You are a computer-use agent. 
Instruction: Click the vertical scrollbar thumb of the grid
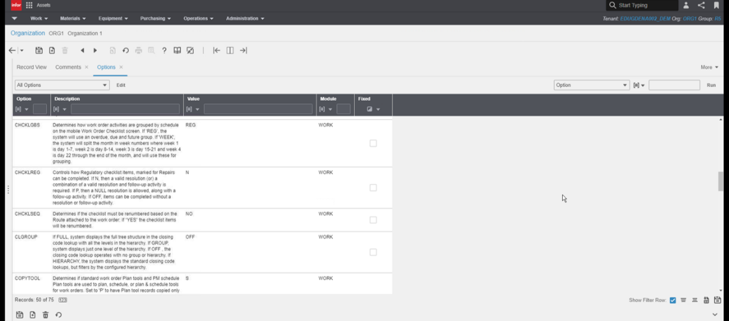pyautogui.click(x=720, y=181)
